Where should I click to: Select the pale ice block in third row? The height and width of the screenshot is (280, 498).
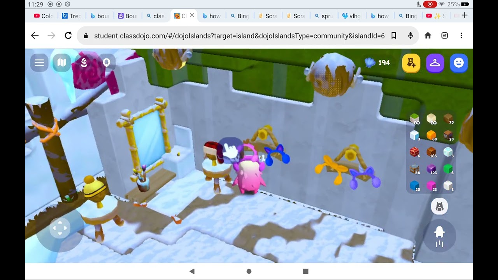[x=448, y=152]
